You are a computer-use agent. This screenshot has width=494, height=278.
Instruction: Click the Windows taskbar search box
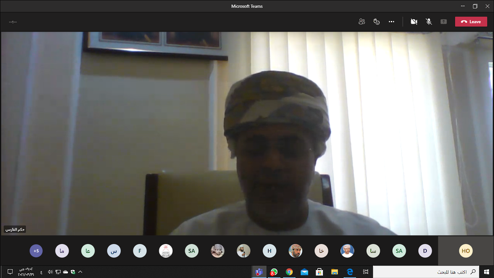(426, 272)
